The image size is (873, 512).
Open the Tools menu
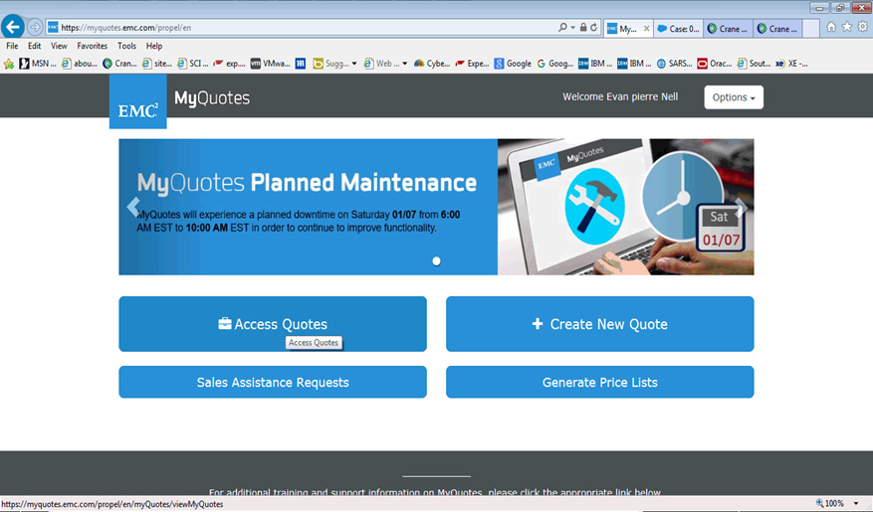[x=126, y=46]
